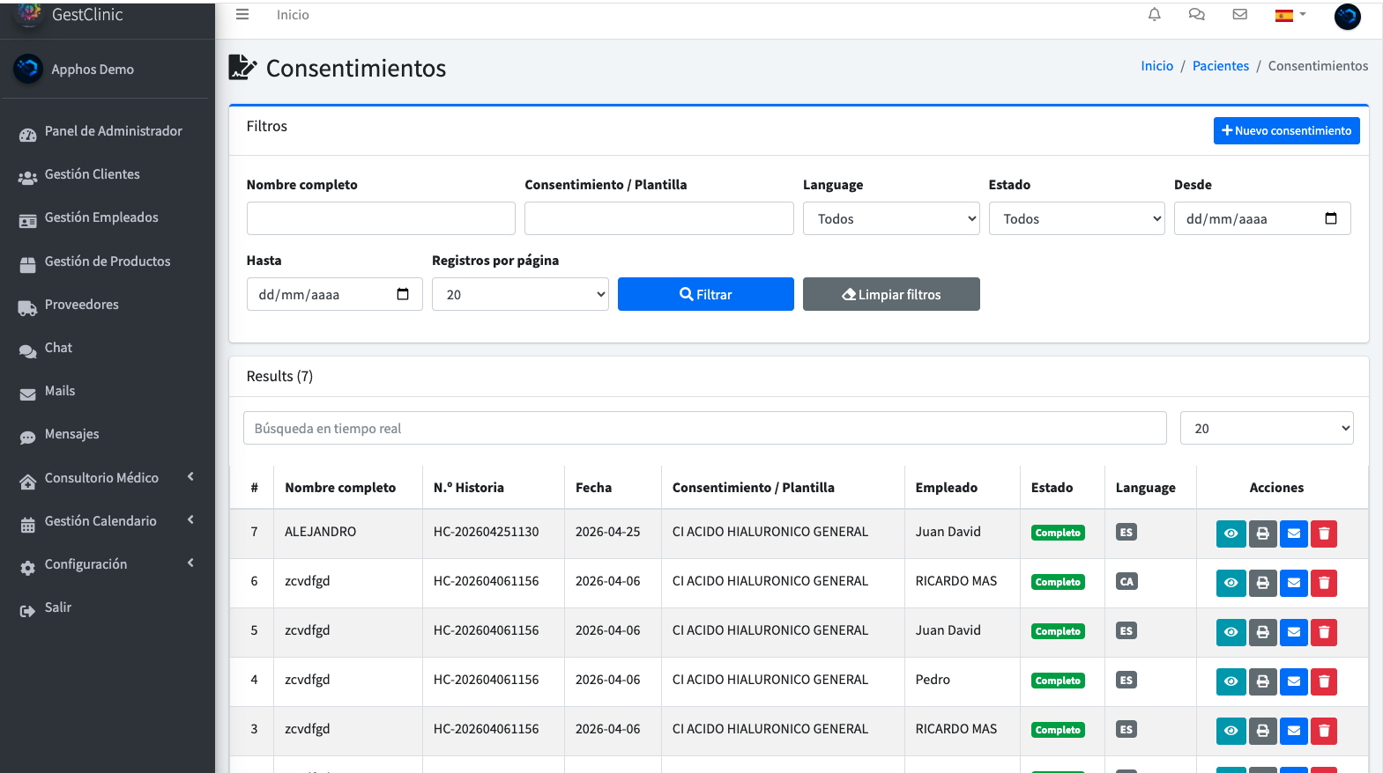This screenshot has width=1383, height=773.
Task: View consent in row 4 (Pedro)
Action: click(x=1231, y=681)
